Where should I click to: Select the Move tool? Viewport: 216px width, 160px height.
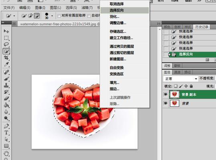tap(6, 31)
